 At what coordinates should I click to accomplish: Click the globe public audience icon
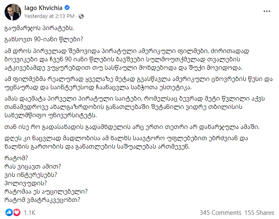click(81, 16)
